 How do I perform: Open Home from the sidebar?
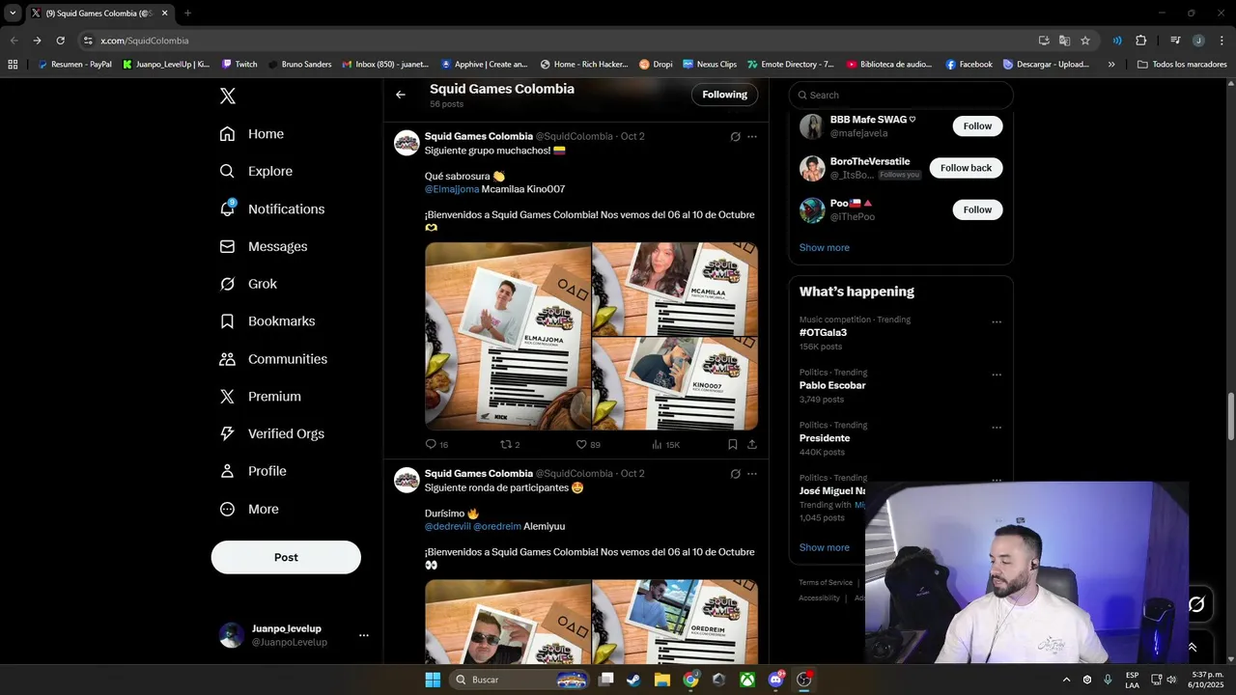tap(252, 134)
